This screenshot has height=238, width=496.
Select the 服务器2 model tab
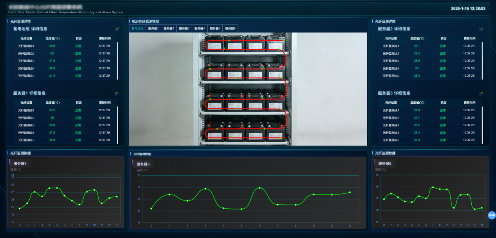[x=169, y=29]
